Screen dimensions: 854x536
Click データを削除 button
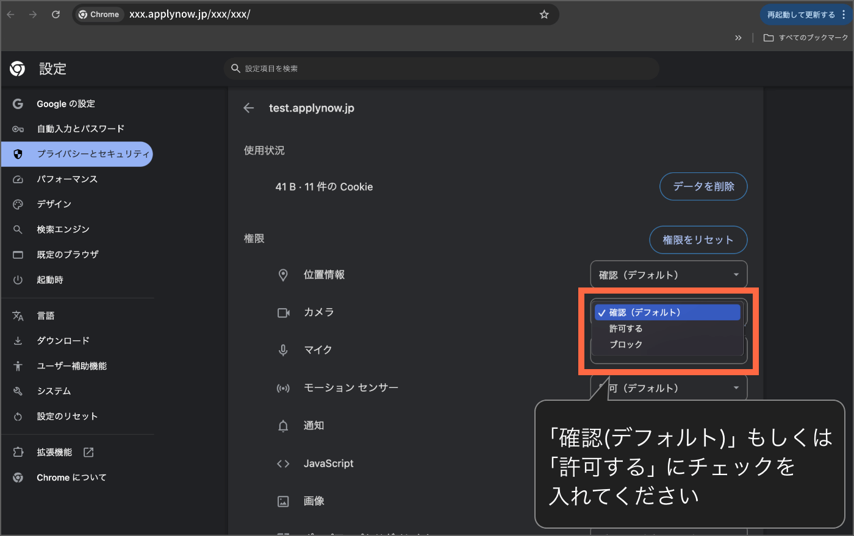[x=703, y=186]
